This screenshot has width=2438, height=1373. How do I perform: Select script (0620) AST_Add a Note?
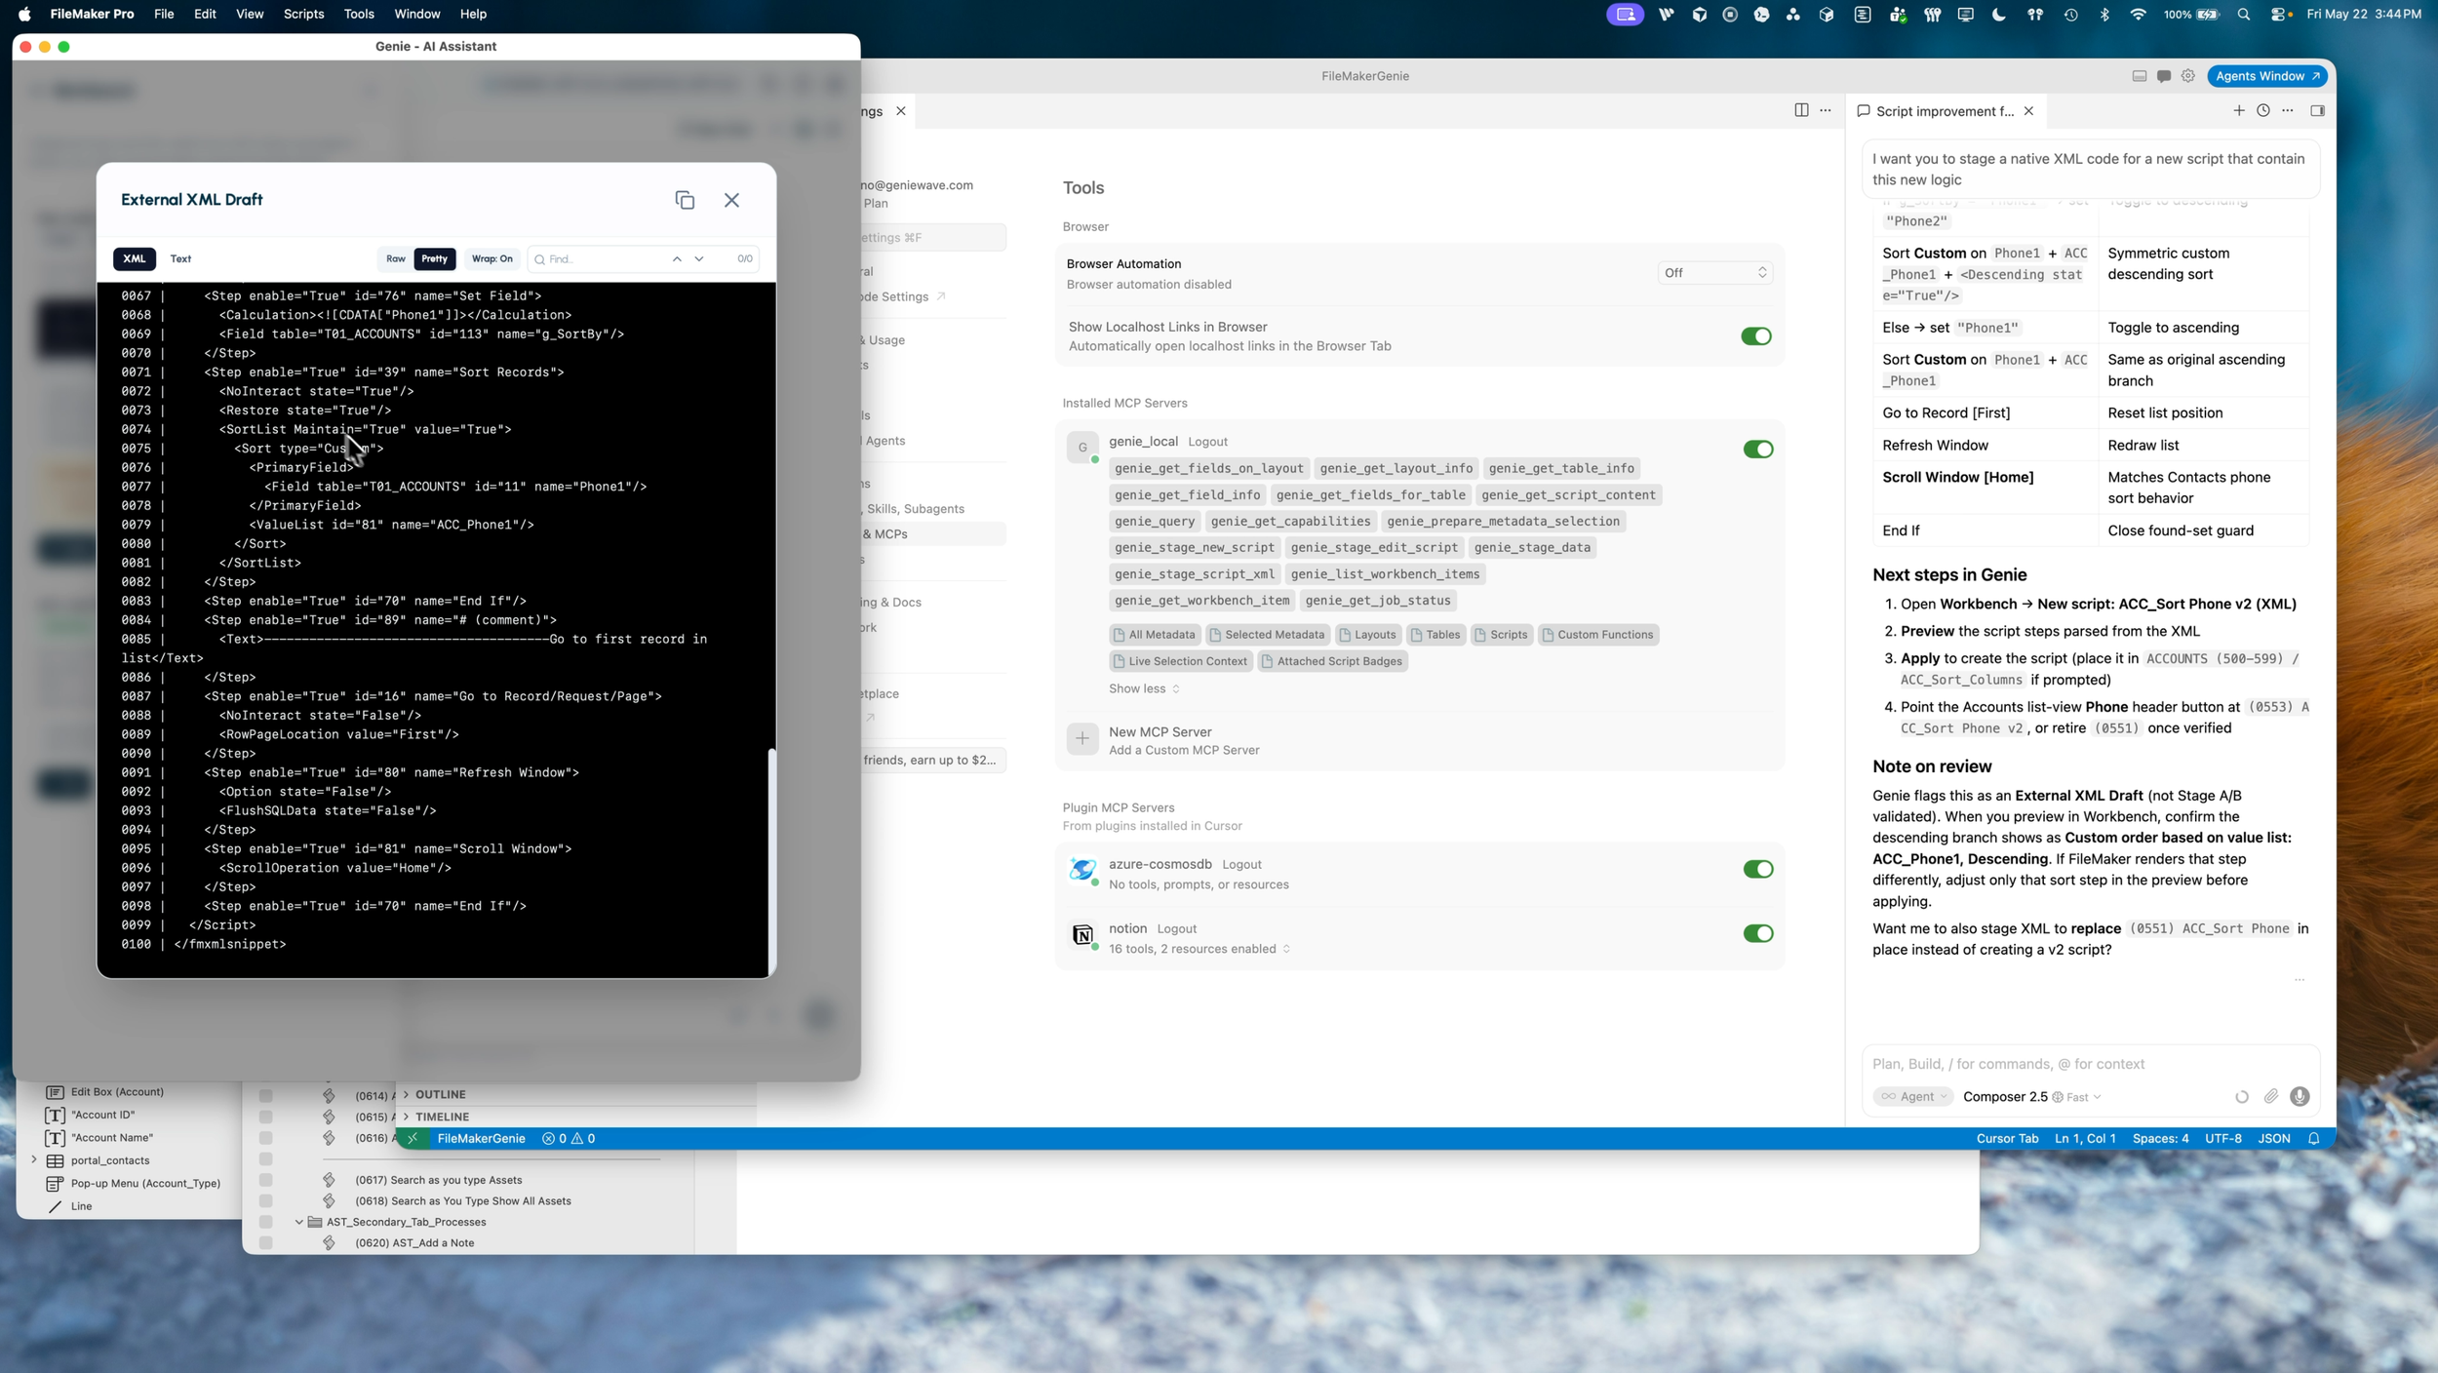coord(414,1243)
